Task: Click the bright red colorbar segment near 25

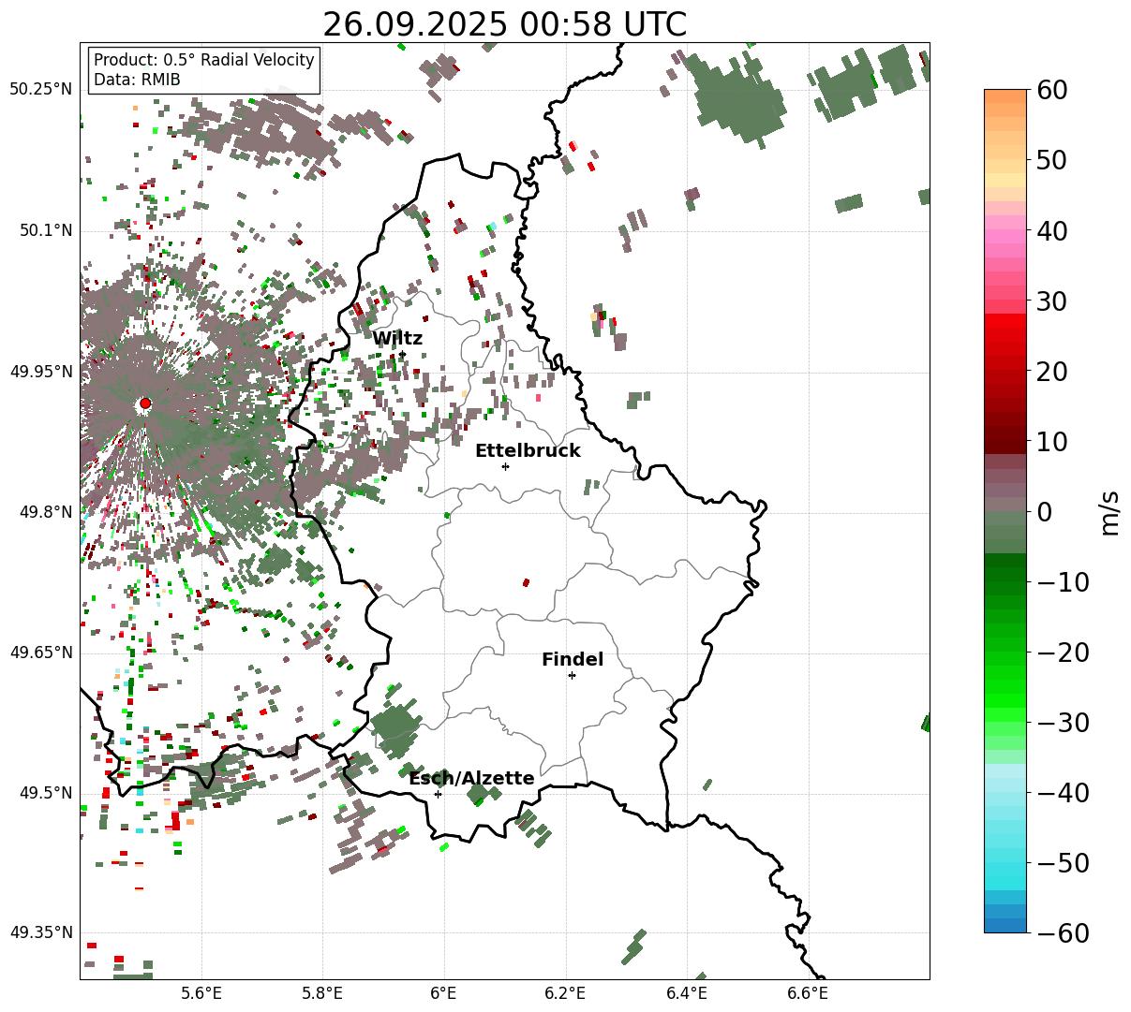Action: click(1005, 335)
